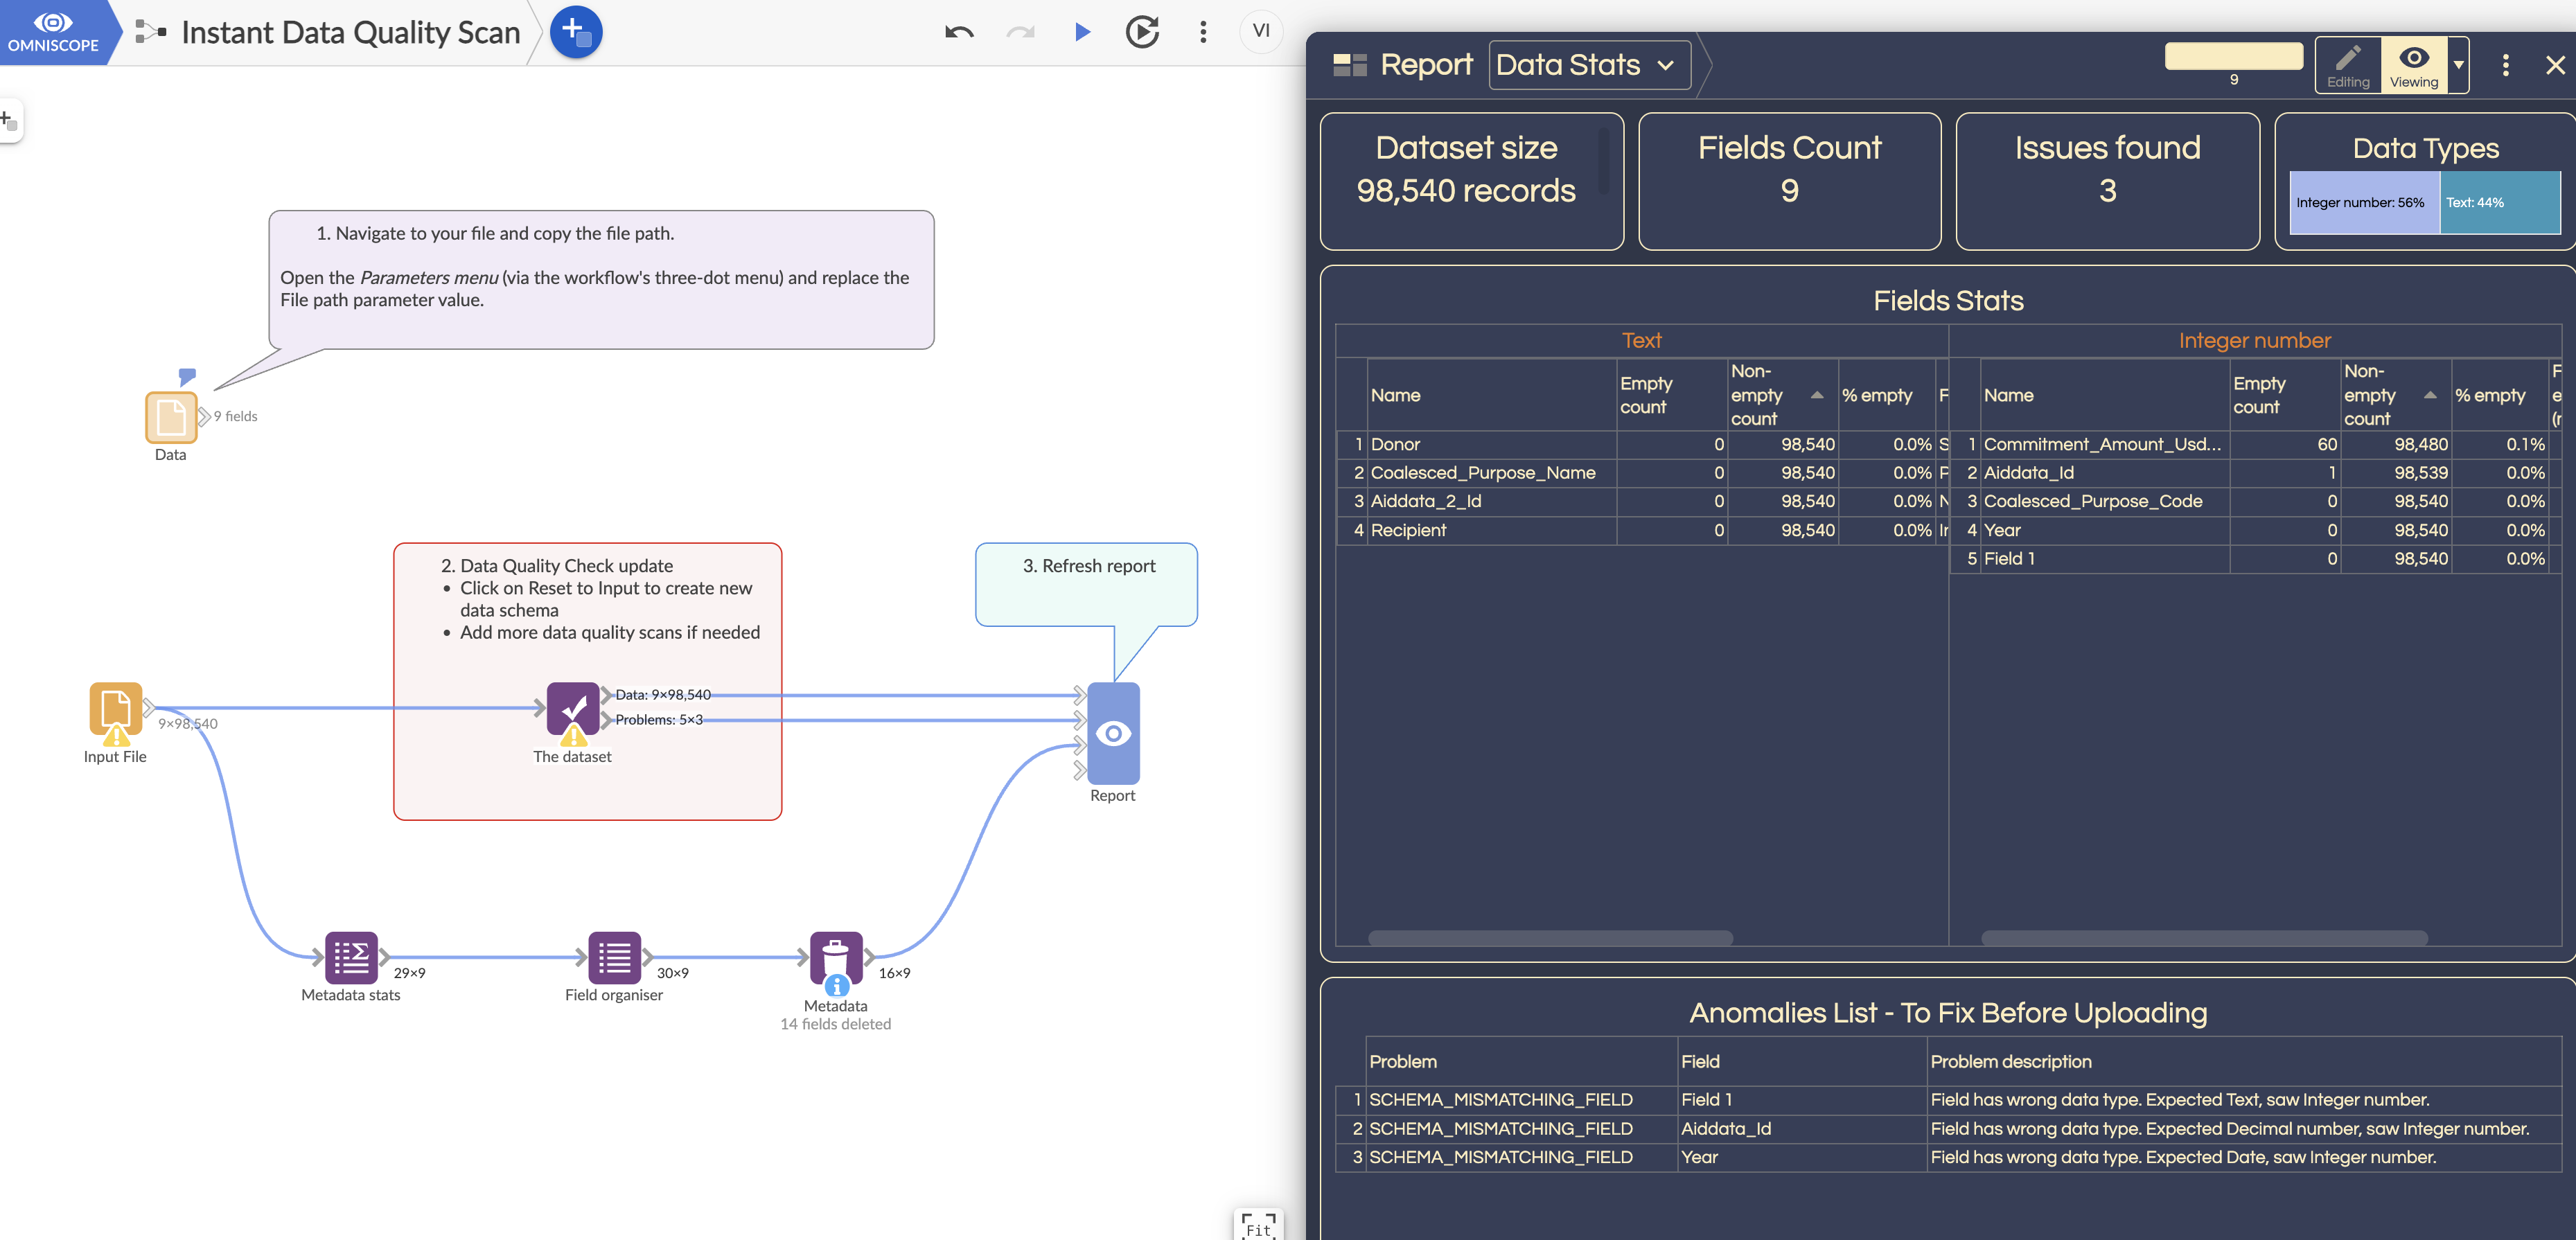Expand the mode options arrow beside Viewing
Screen dimensions: 2576x1240
2458,65
